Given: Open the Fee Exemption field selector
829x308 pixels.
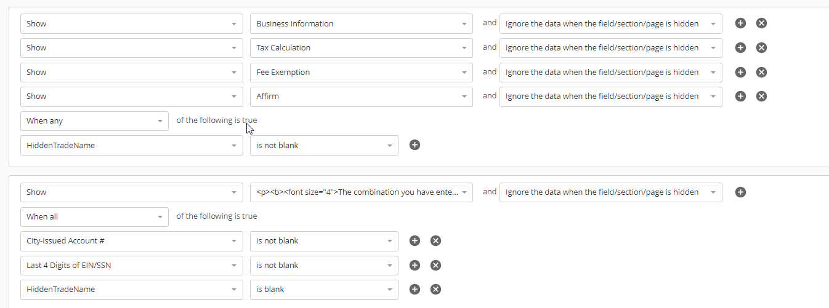Looking at the screenshot, I should 361,73.
